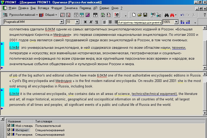
Task: Open the Русско-Английский translation direction dropdown
Action: (37, 15)
